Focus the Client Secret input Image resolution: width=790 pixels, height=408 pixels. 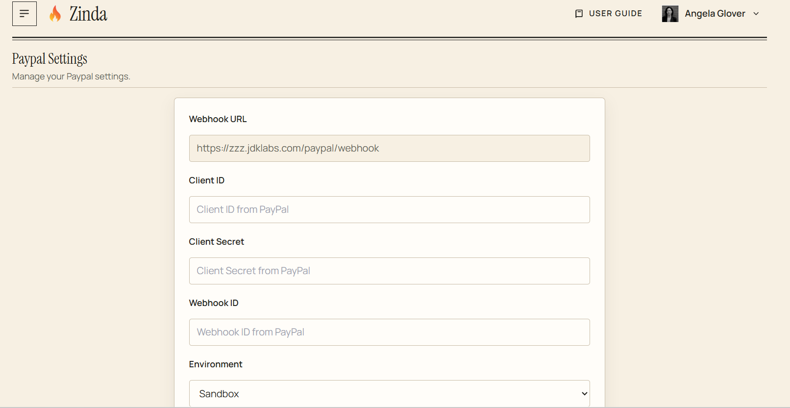(390, 271)
